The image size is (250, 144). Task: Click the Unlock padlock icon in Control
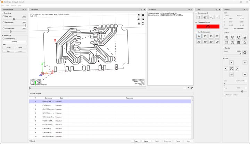pos(244,37)
